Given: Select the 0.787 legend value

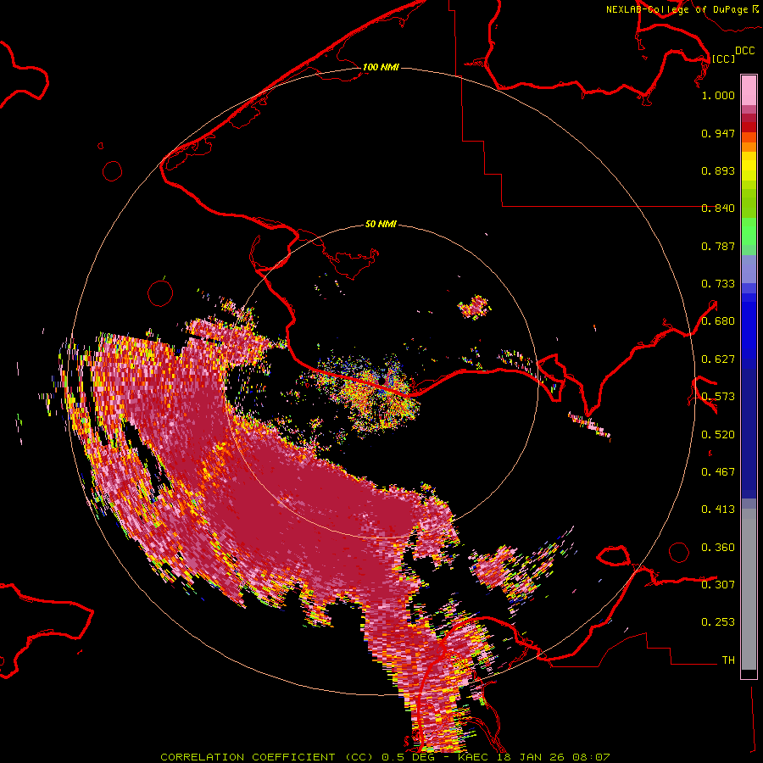Looking at the screenshot, I should coord(718,246).
